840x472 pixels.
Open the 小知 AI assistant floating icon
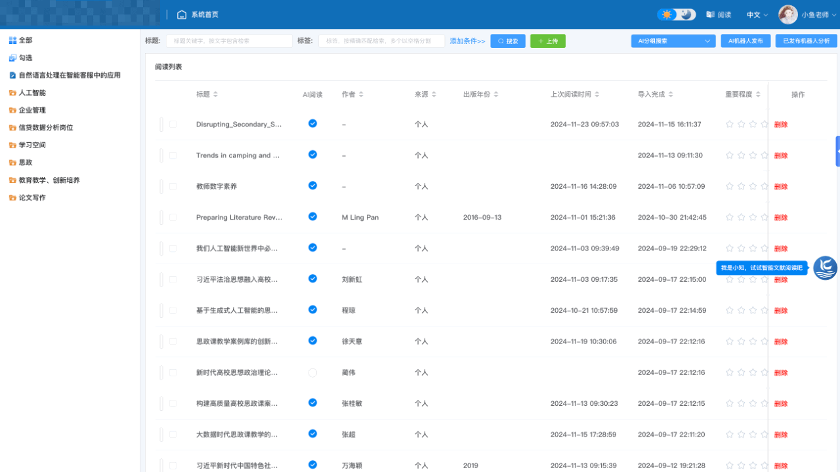[825, 267]
